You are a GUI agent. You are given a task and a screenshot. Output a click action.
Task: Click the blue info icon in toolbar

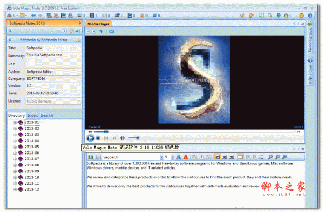pyautogui.click(x=310, y=16)
